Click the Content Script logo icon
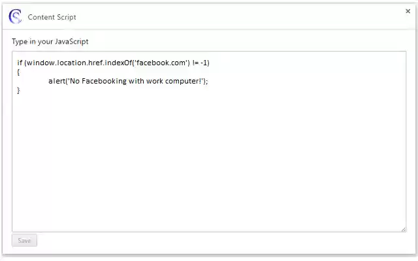The image size is (418, 261). (x=15, y=16)
